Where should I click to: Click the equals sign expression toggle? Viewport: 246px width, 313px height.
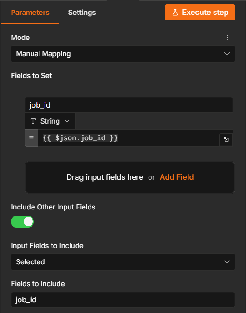31,138
